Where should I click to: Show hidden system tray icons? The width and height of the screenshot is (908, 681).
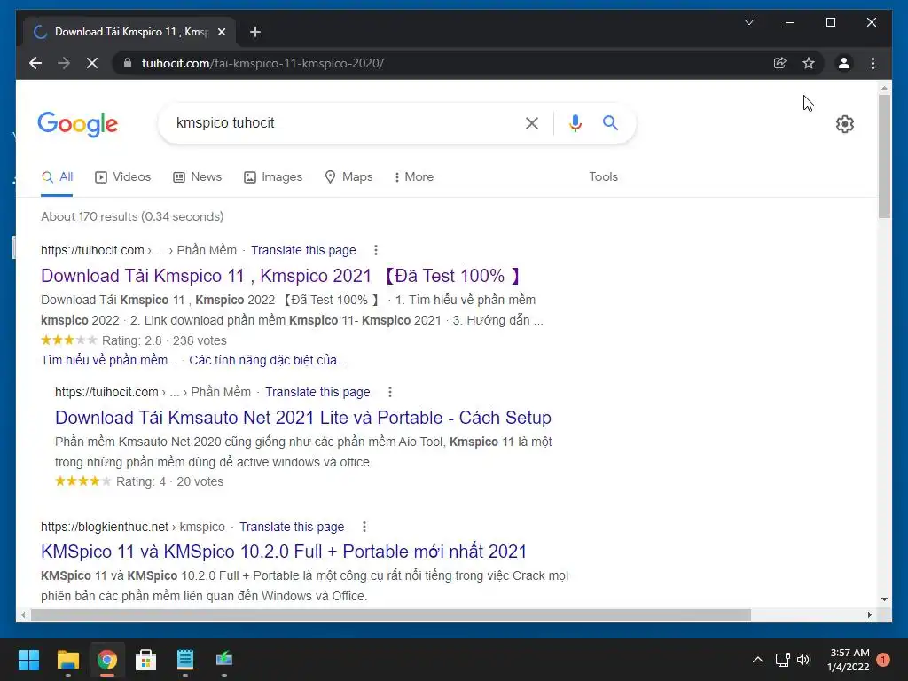(x=757, y=660)
